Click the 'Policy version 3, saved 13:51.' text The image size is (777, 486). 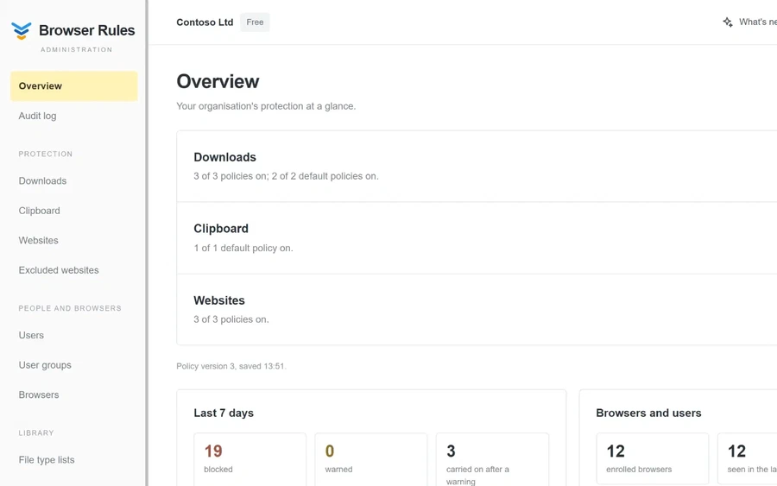click(x=231, y=366)
